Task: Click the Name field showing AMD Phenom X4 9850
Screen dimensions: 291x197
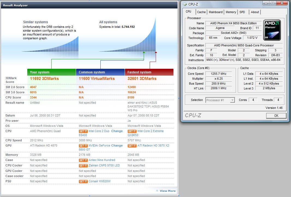Action: click(233, 23)
